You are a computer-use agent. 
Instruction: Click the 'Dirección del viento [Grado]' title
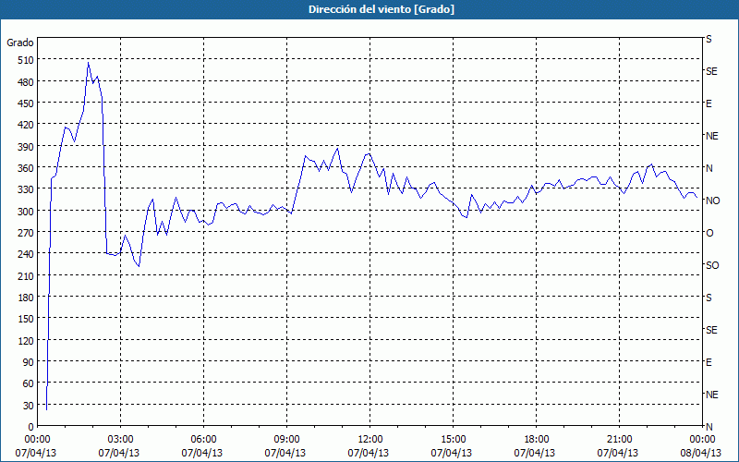[382, 9]
